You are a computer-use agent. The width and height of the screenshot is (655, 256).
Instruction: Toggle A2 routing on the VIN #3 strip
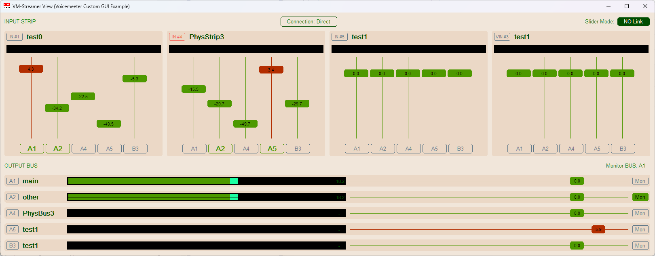(x=545, y=149)
